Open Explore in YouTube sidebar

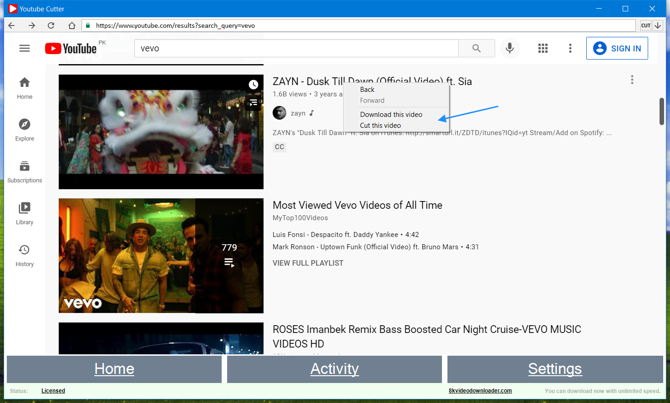25,130
